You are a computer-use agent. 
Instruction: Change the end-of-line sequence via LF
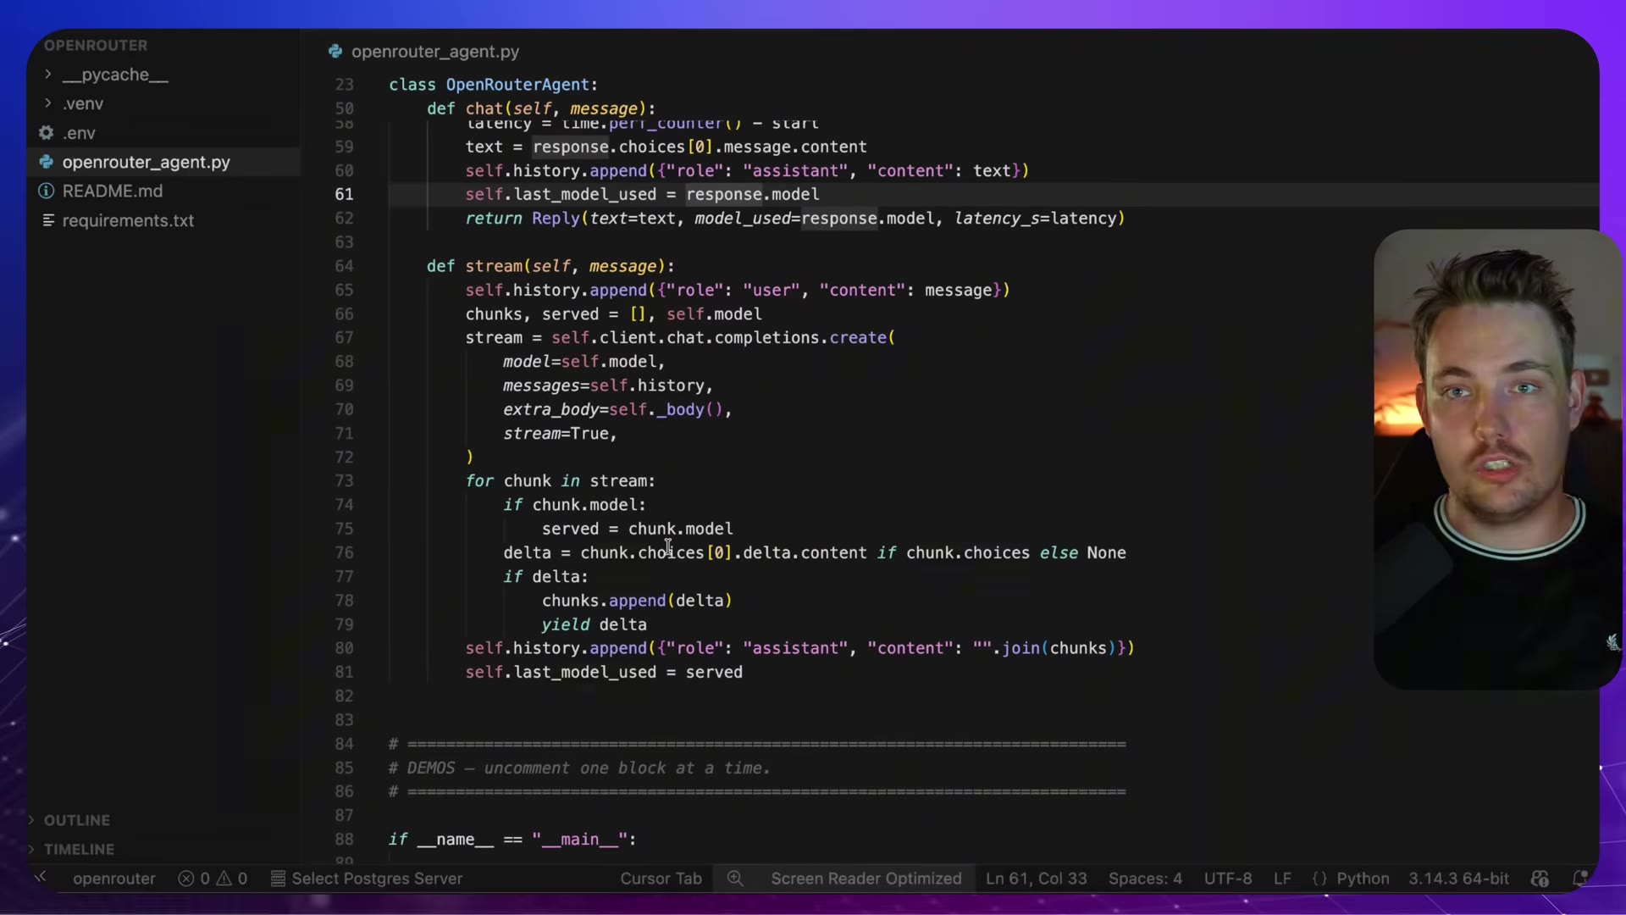click(x=1282, y=879)
